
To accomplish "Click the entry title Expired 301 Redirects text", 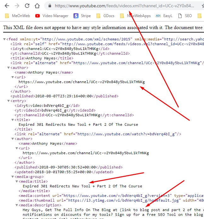I will (78, 125).
